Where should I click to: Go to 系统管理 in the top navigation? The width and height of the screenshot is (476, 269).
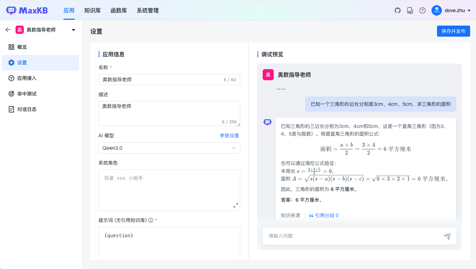[148, 10]
